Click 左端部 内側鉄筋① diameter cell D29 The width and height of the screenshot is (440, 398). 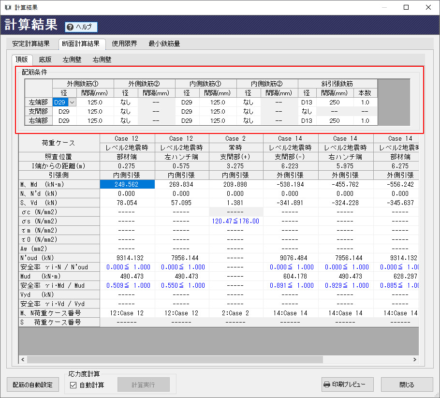coord(187,103)
